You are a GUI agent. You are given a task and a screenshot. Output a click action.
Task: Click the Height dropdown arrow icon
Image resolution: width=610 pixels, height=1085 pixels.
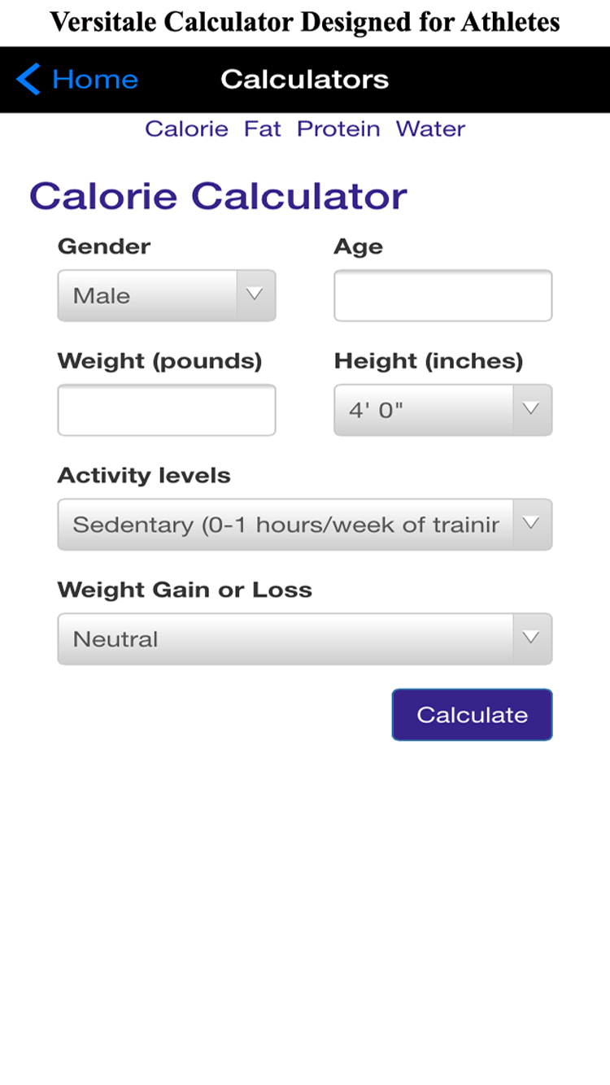point(532,410)
